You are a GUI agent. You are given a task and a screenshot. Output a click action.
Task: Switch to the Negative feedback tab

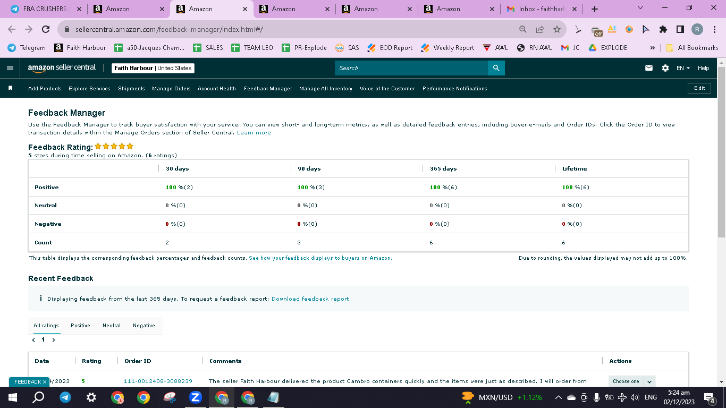coord(144,326)
